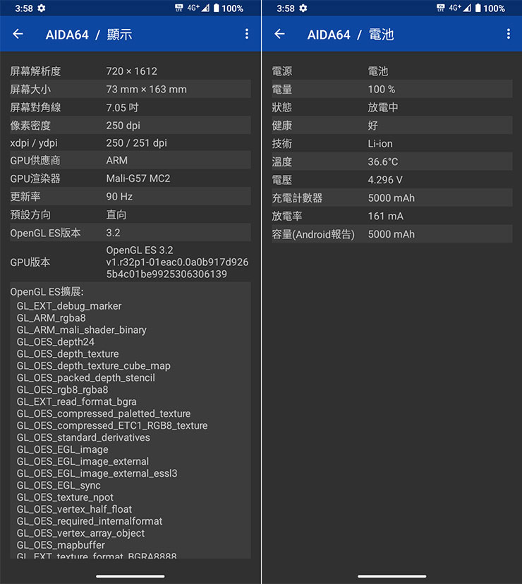Select the xdpi / ydpi row
Screen dimensions: 522x584
tap(130, 143)
